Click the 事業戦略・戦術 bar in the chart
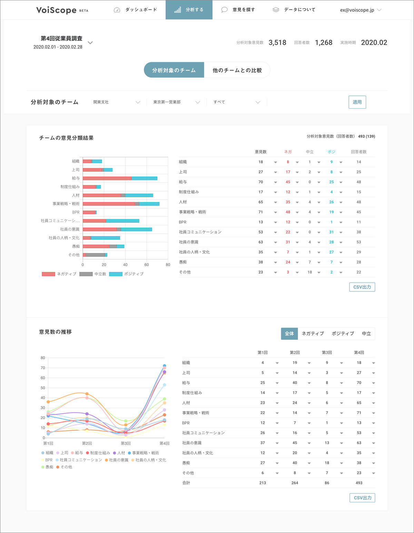 [121, 204]
